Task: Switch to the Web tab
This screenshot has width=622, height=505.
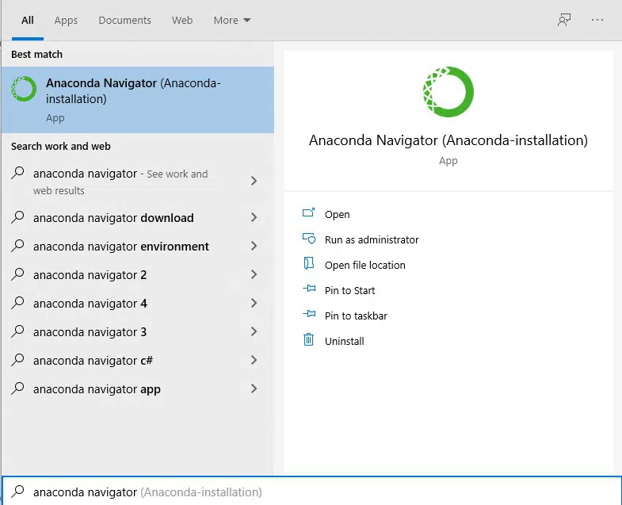Action: [x=182, y=21]
